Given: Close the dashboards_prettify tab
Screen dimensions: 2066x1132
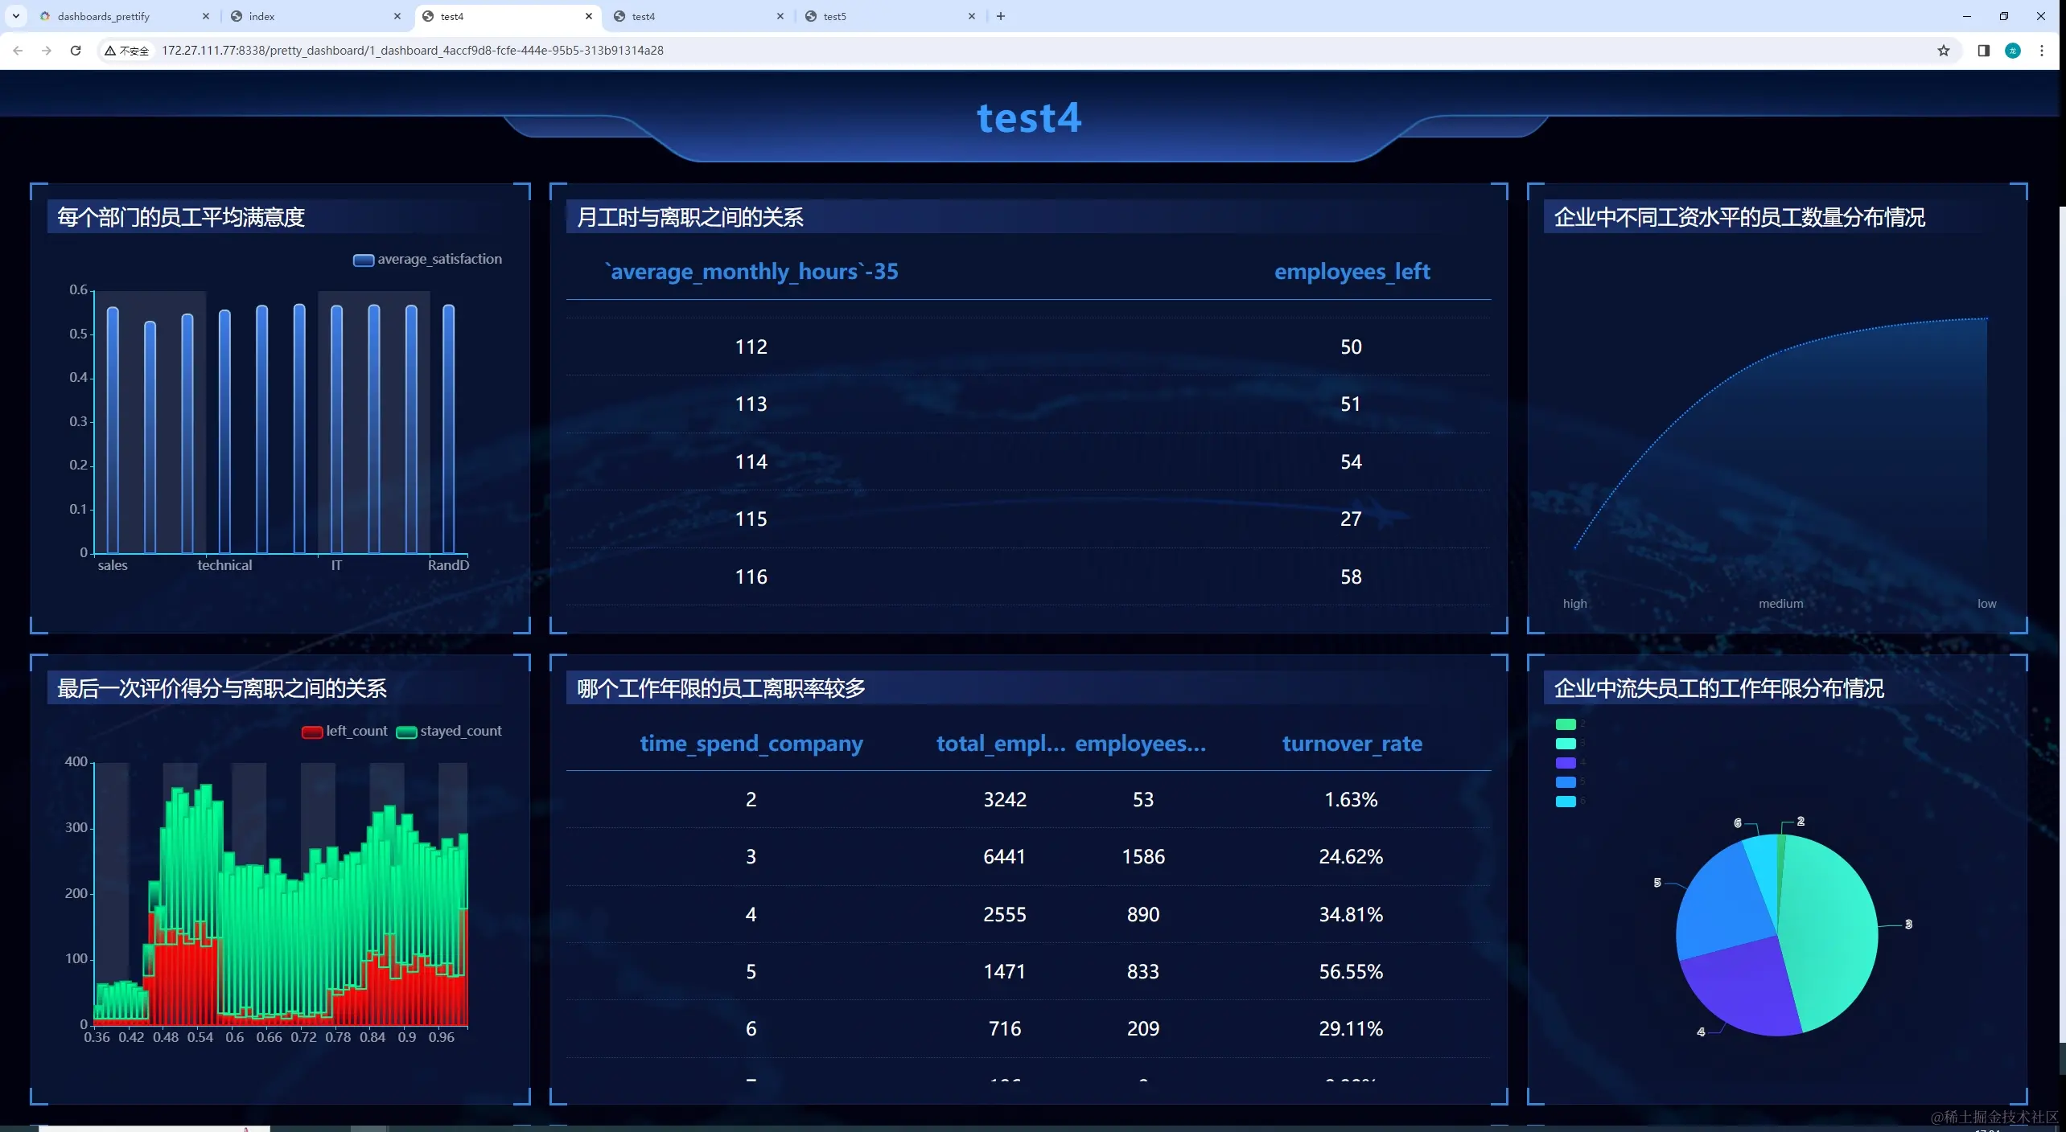Looking at the screenshot, I should (206, 16).
